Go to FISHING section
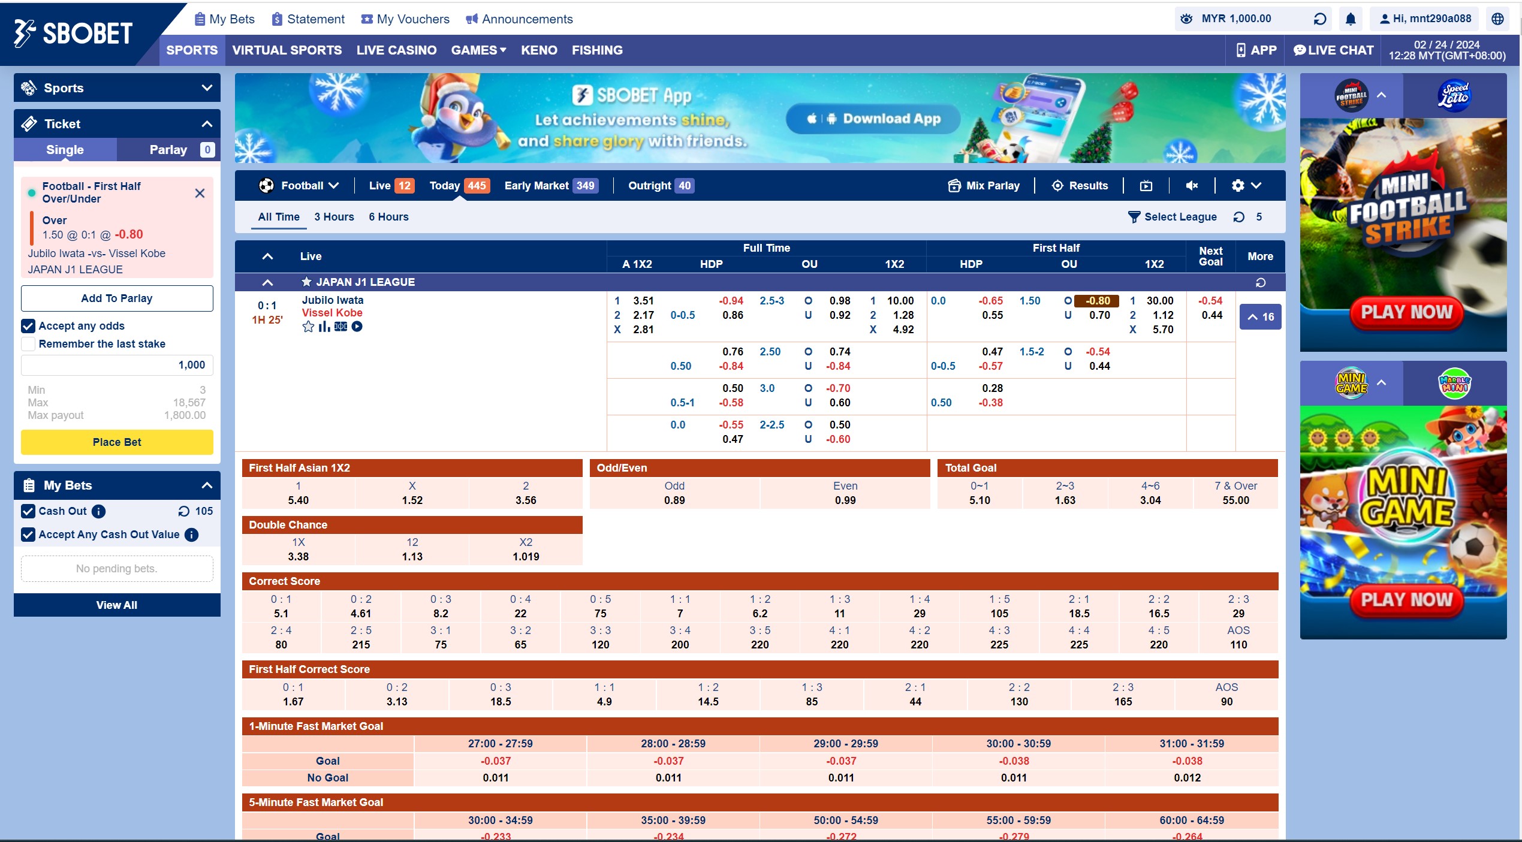Image resolution: width=1522 pixels, height=842 pixels. 597,50
